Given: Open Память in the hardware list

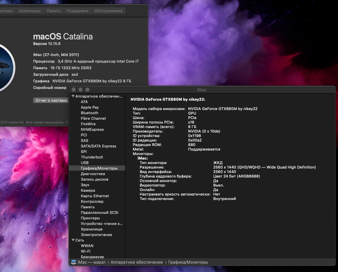Looking at the screenshot, I should (x=88, y=207).
